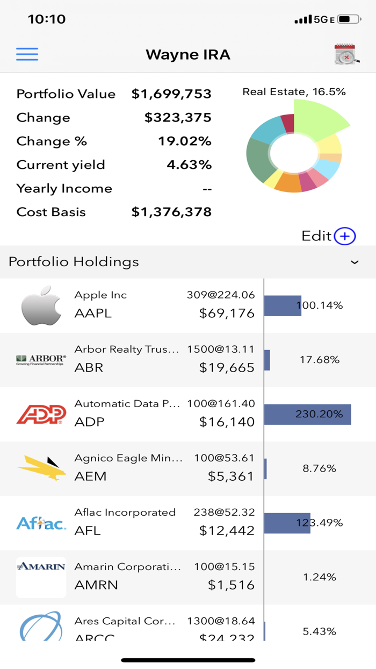Click the Edit button
Viewport: 376px width, 669px height.
316,236
